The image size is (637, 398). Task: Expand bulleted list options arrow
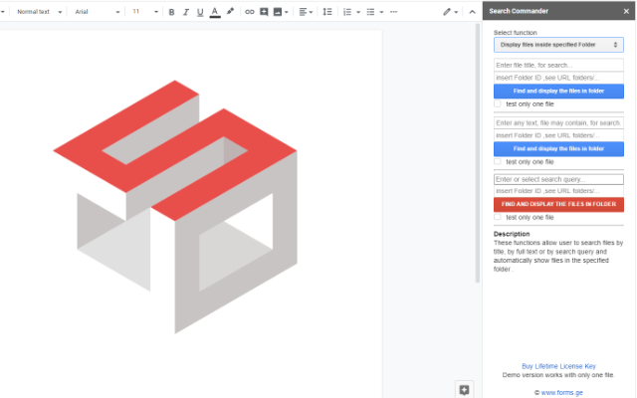click(x=381, y=12)
